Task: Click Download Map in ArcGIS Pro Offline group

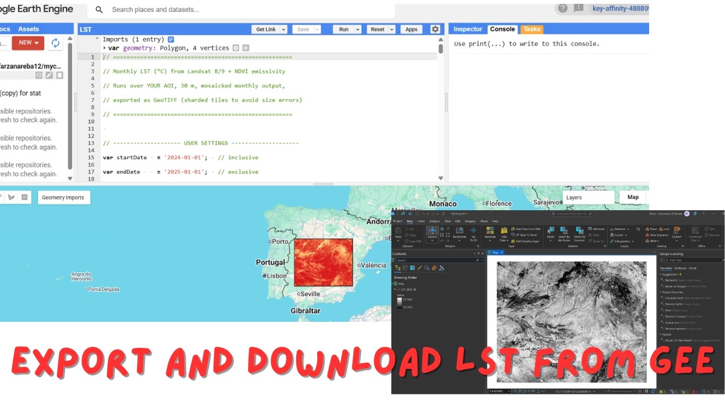Action: pos(695,234)
